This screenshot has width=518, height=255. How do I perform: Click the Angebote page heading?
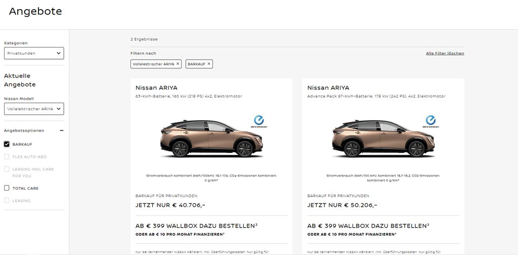35,11
